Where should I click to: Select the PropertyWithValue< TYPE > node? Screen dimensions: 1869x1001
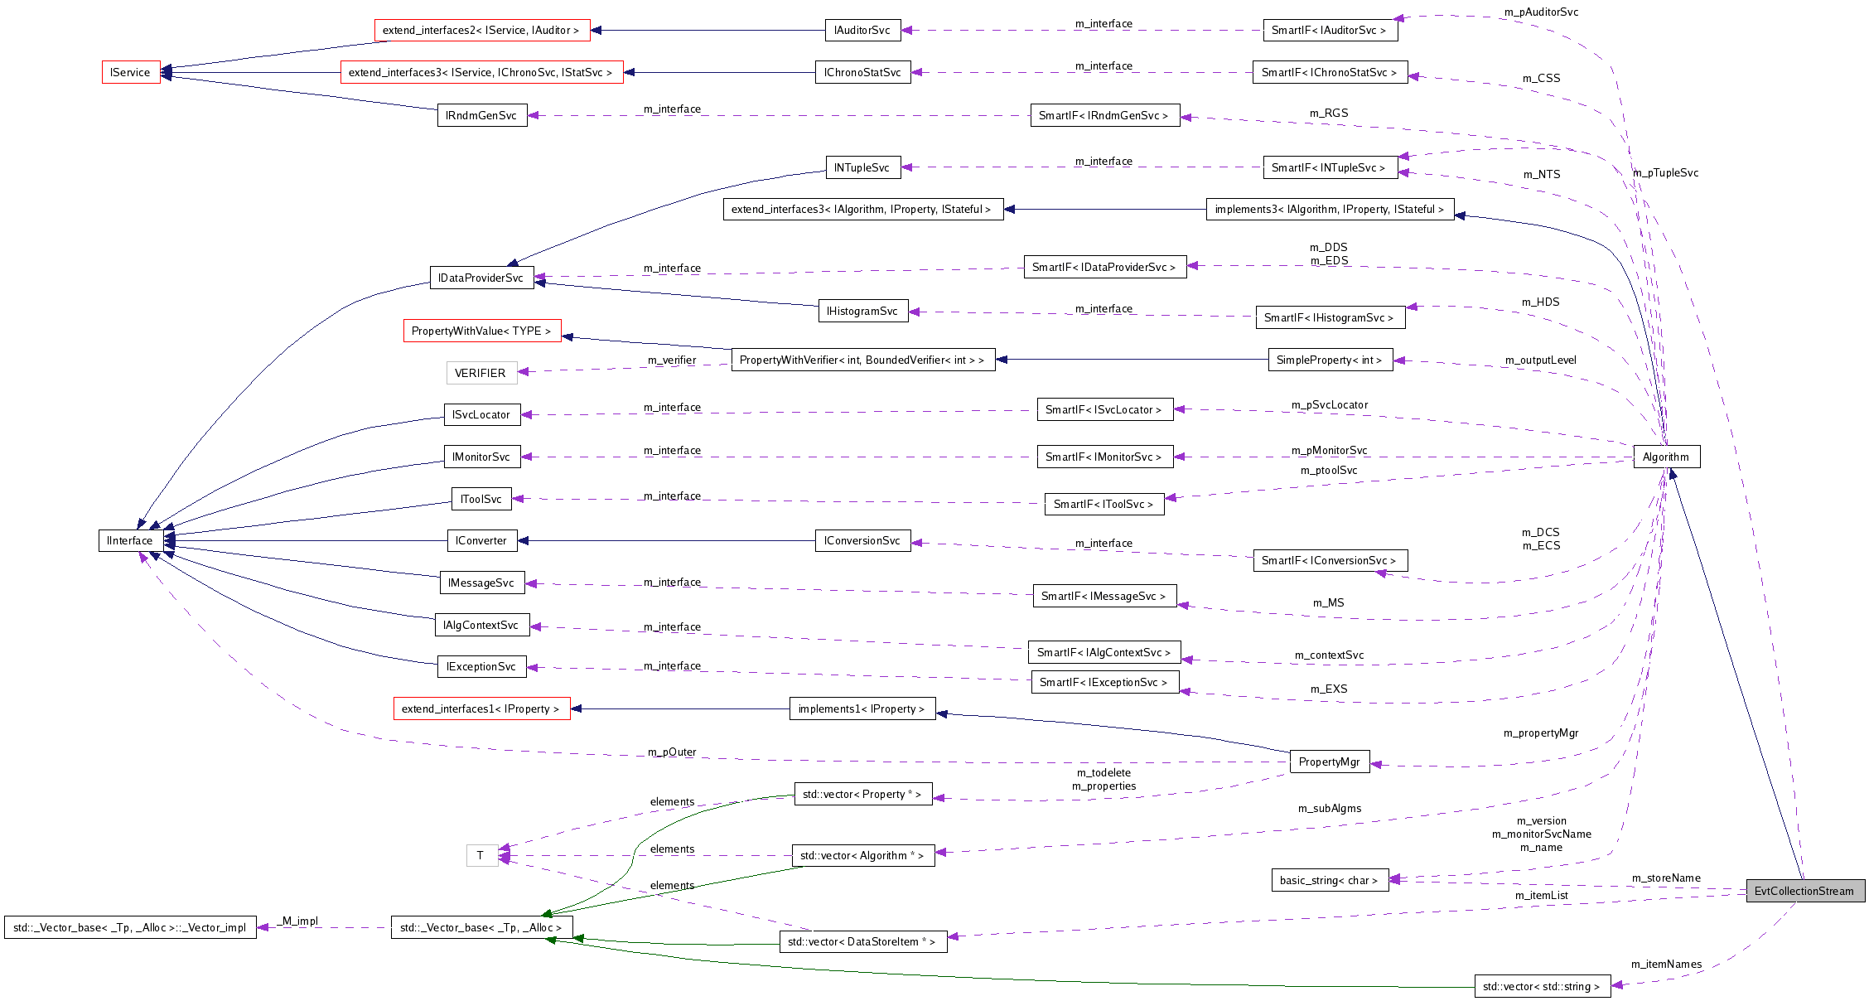[x=482, y=331]
